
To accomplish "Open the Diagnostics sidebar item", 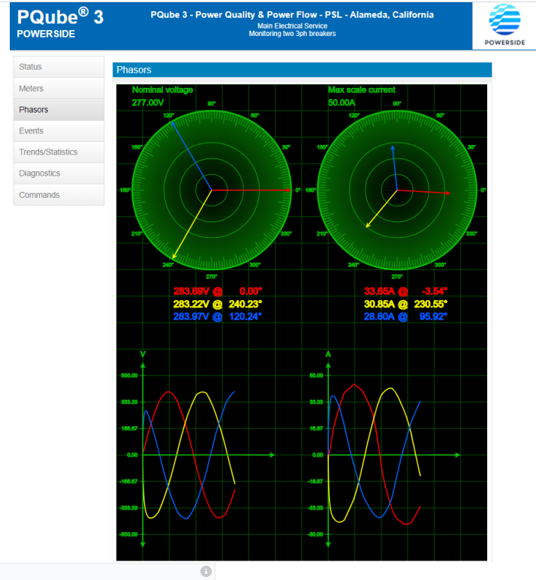I will 59,173.
